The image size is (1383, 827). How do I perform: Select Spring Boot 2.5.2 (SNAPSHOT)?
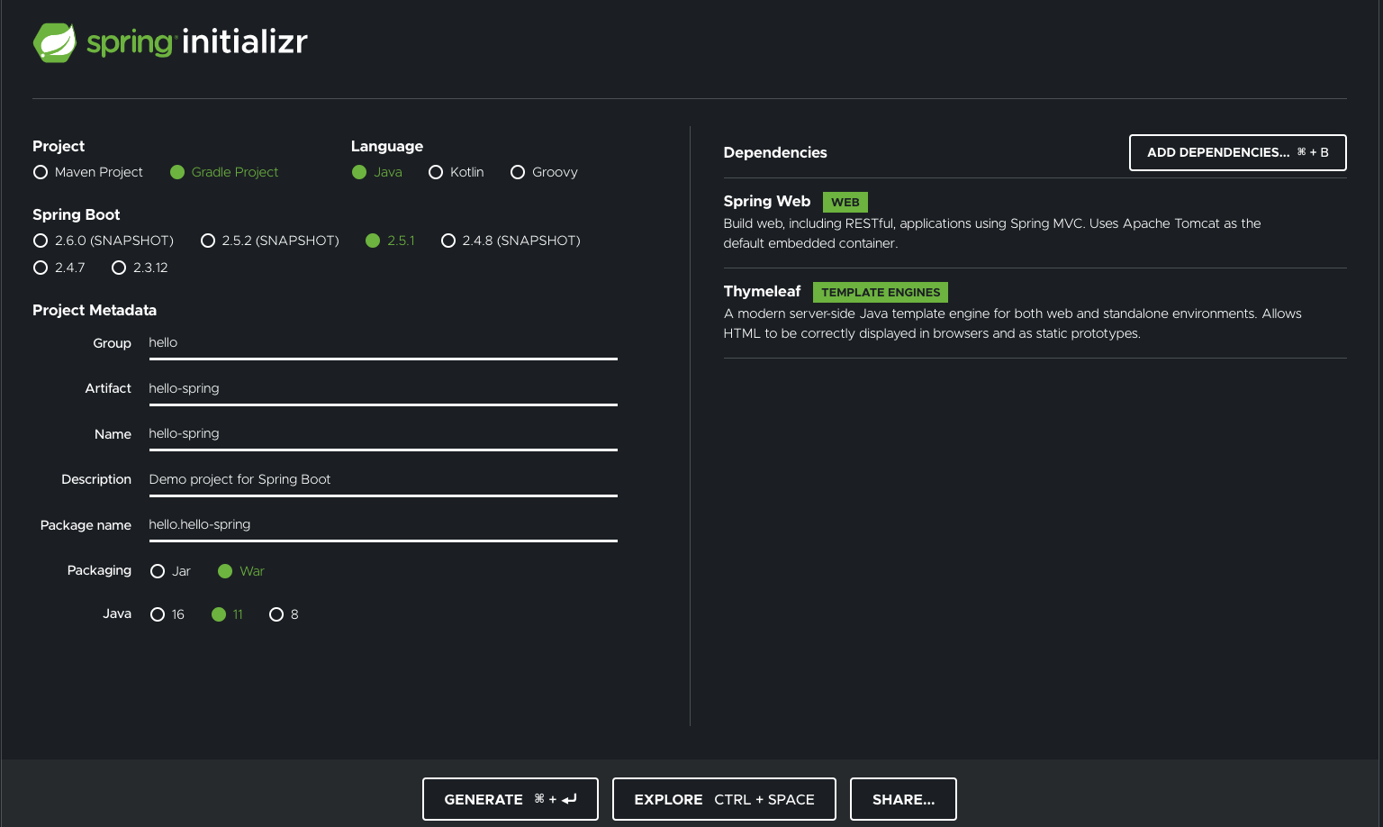(208, 241)
